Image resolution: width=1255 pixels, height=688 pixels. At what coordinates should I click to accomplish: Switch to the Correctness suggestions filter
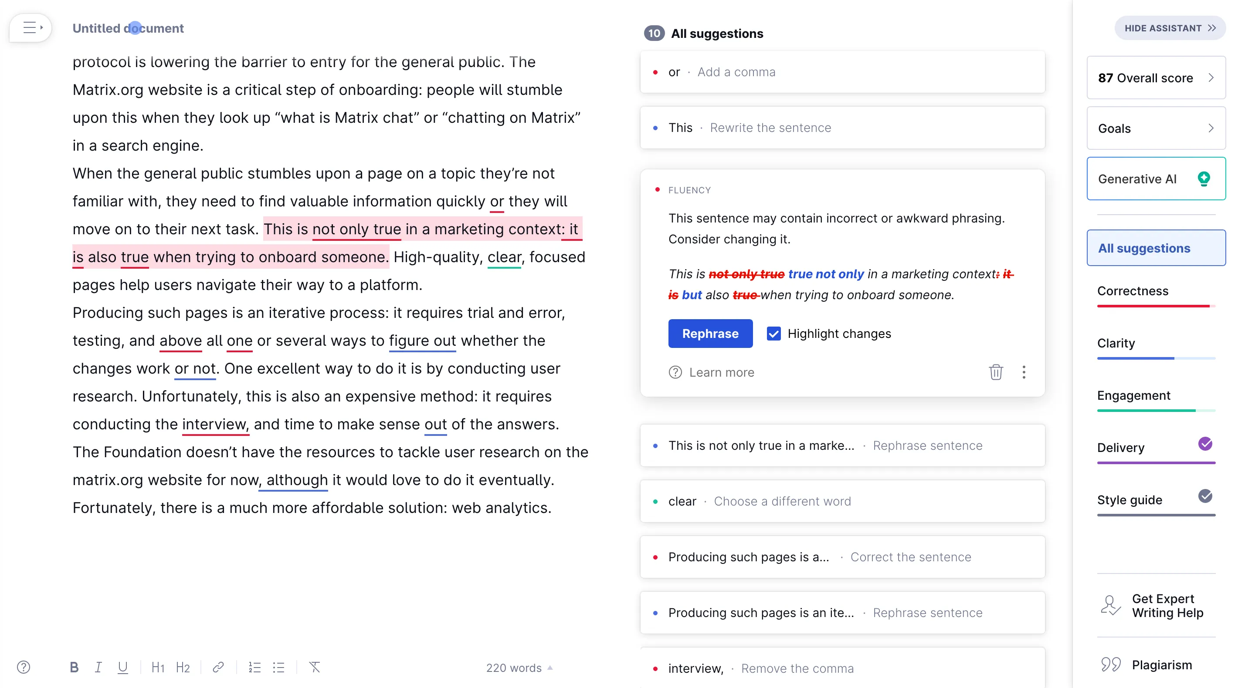[x=1133, y=291]
